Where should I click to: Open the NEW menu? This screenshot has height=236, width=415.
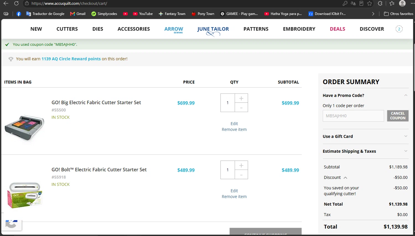pos(36,29)
